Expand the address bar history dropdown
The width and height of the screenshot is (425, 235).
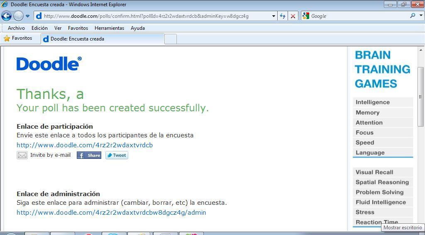[x=274, y=16]
